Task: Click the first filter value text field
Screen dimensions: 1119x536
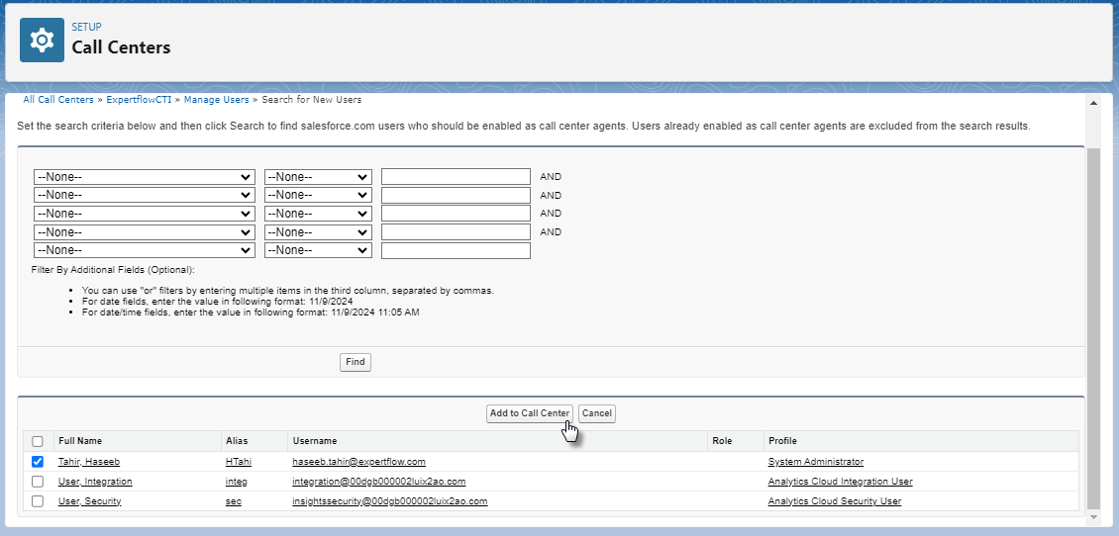Action: tap(456, 177)
